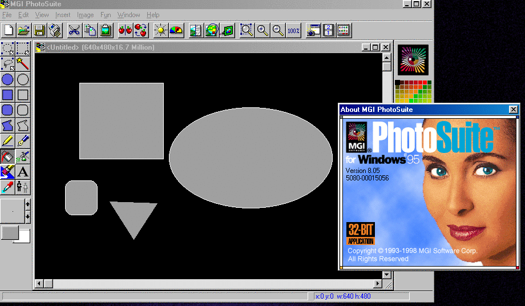Open the brightness sun adjustment tool
Image resolution: width=525 pixels, height=306 pixels.
click(160, 30)
